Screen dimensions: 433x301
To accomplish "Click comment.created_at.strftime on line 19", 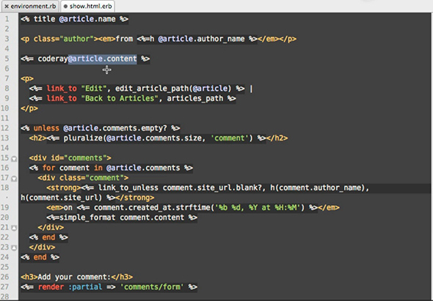I will (152, 207).
